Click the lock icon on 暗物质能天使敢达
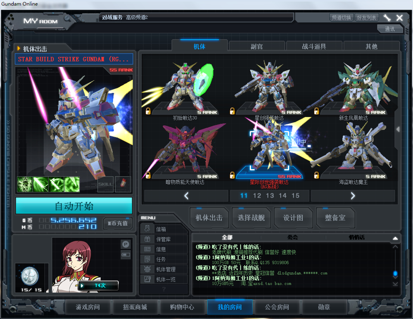 (148, 175)
